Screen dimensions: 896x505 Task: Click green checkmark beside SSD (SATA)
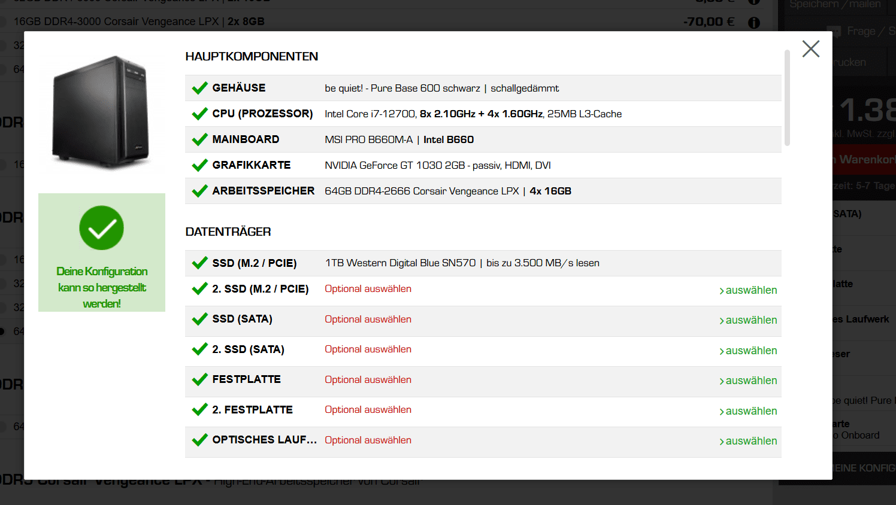tap(200, 320)
